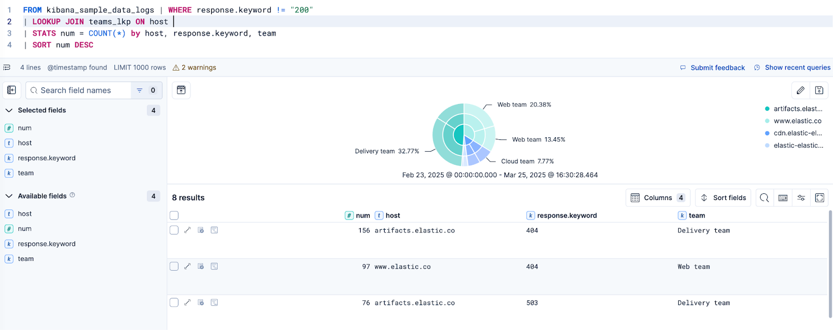The height and width of the screenshot is (330, 833).
Task: Toggle the chart visibility icon
Action: [181, 90]
